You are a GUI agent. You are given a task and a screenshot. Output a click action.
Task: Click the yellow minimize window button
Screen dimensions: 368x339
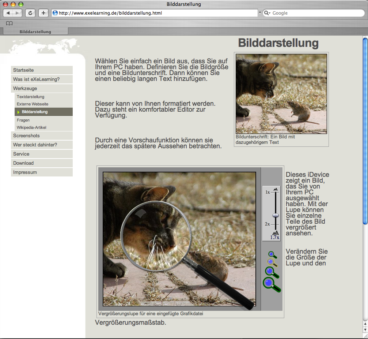click(x=13, y=4)
